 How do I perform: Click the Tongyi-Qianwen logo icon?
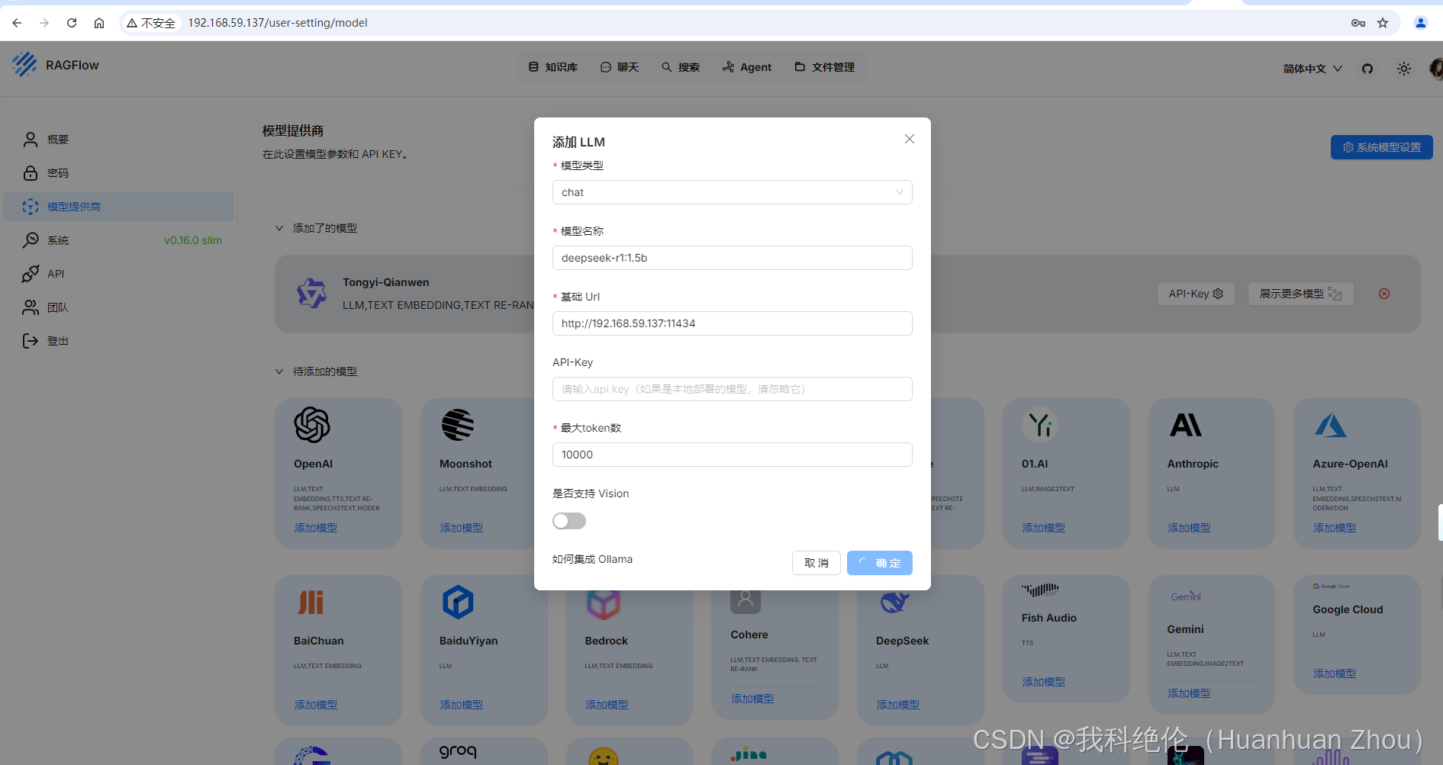[x=311, y=293]
